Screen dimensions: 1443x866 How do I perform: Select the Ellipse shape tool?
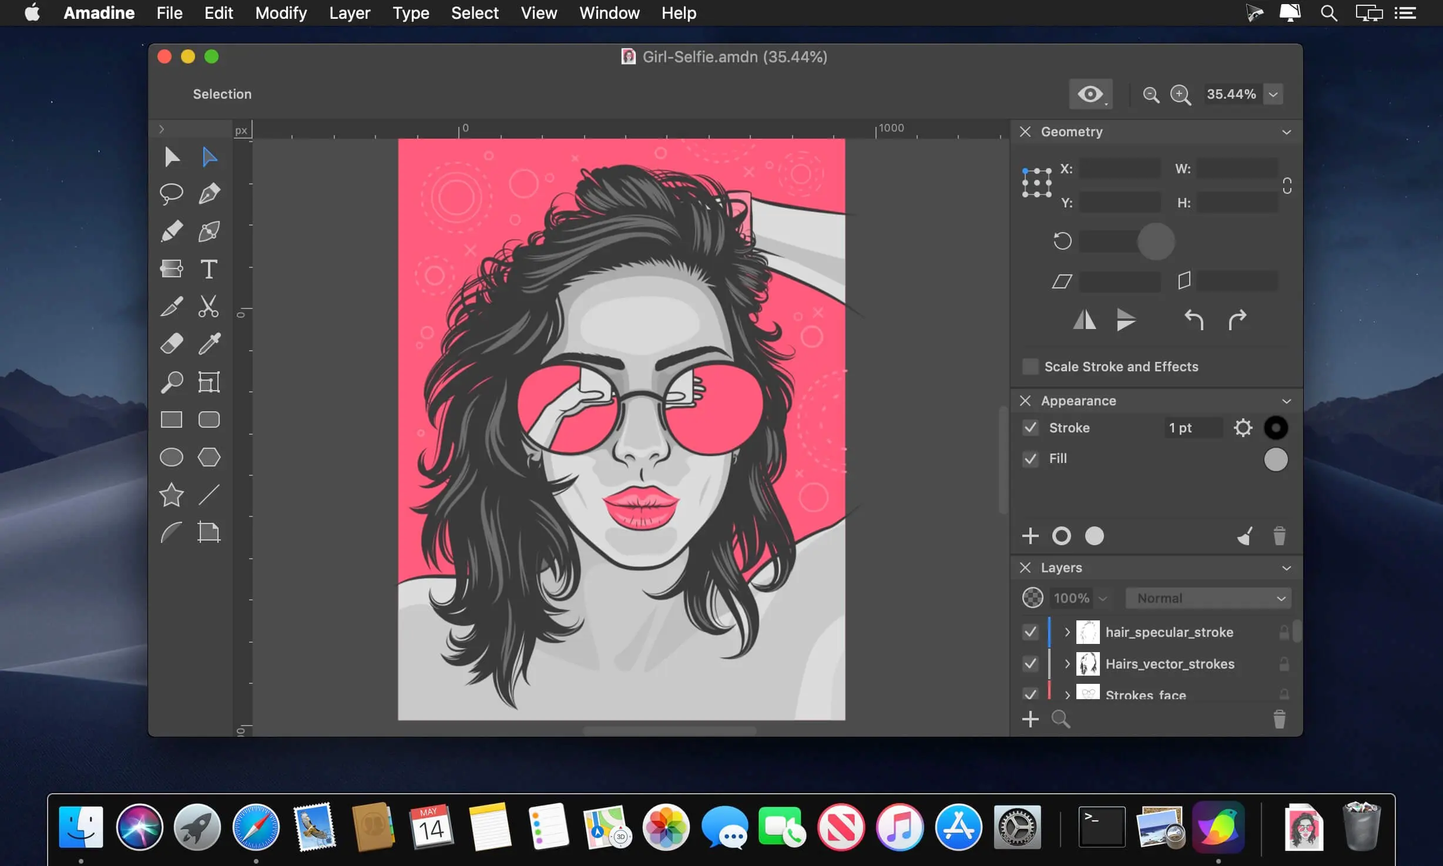pyautogui.click(x=171, y=457)
